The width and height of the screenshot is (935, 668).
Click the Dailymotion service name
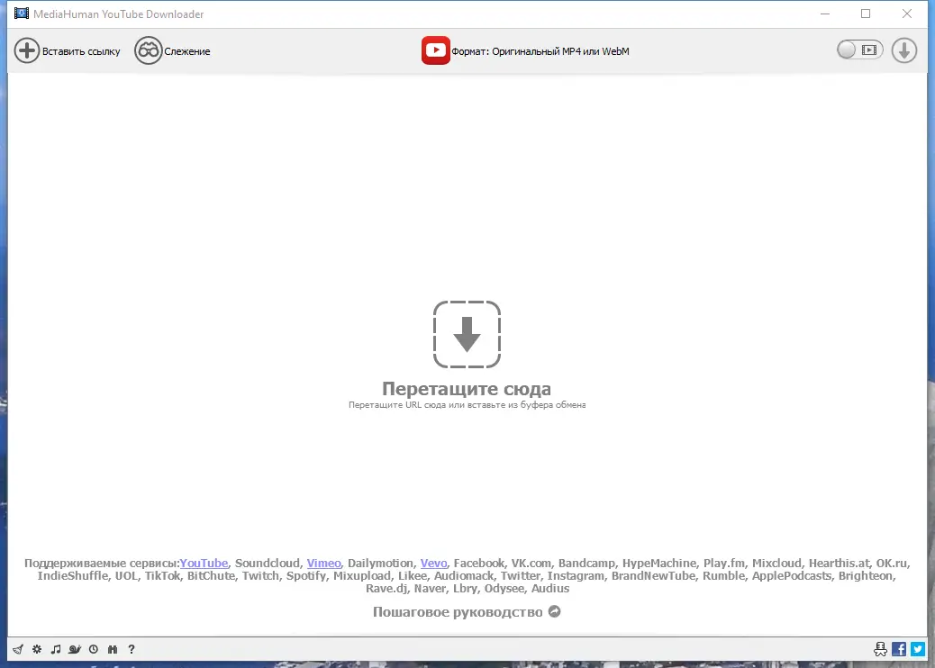pos(380,564)
